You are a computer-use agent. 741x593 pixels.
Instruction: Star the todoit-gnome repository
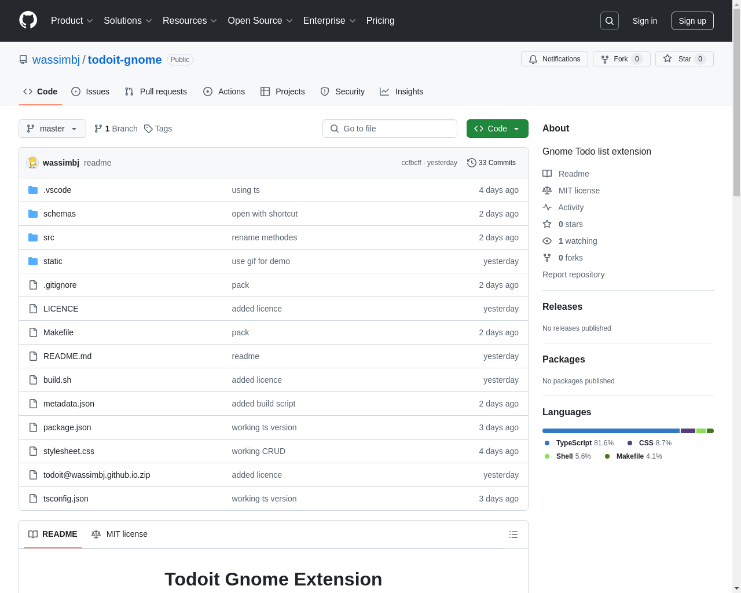coord(684,59)
